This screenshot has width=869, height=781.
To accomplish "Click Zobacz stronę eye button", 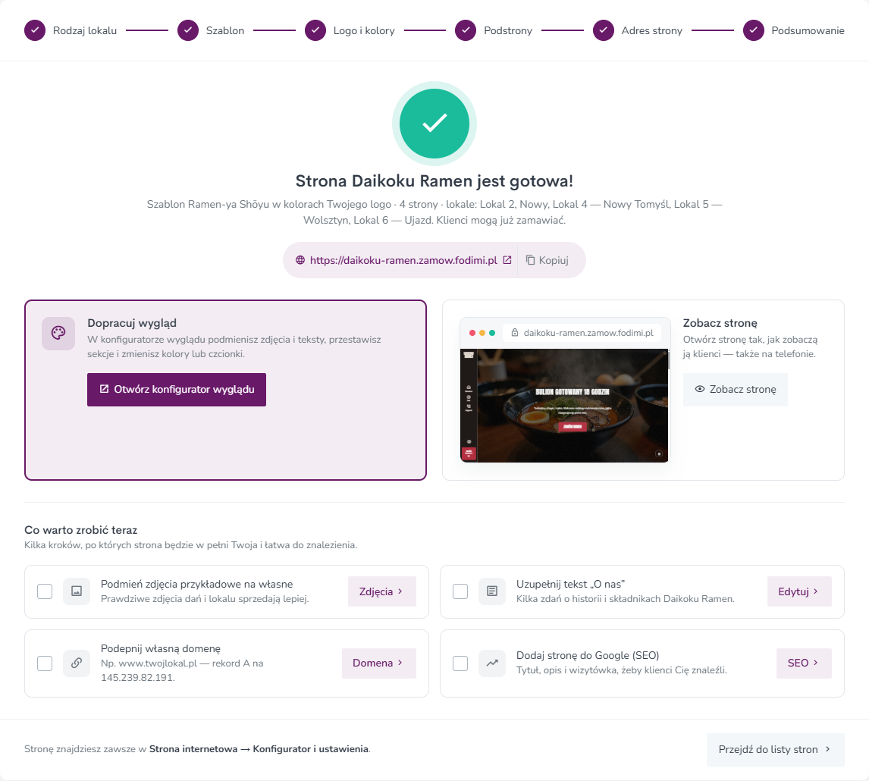I will [x=736, y=390].
